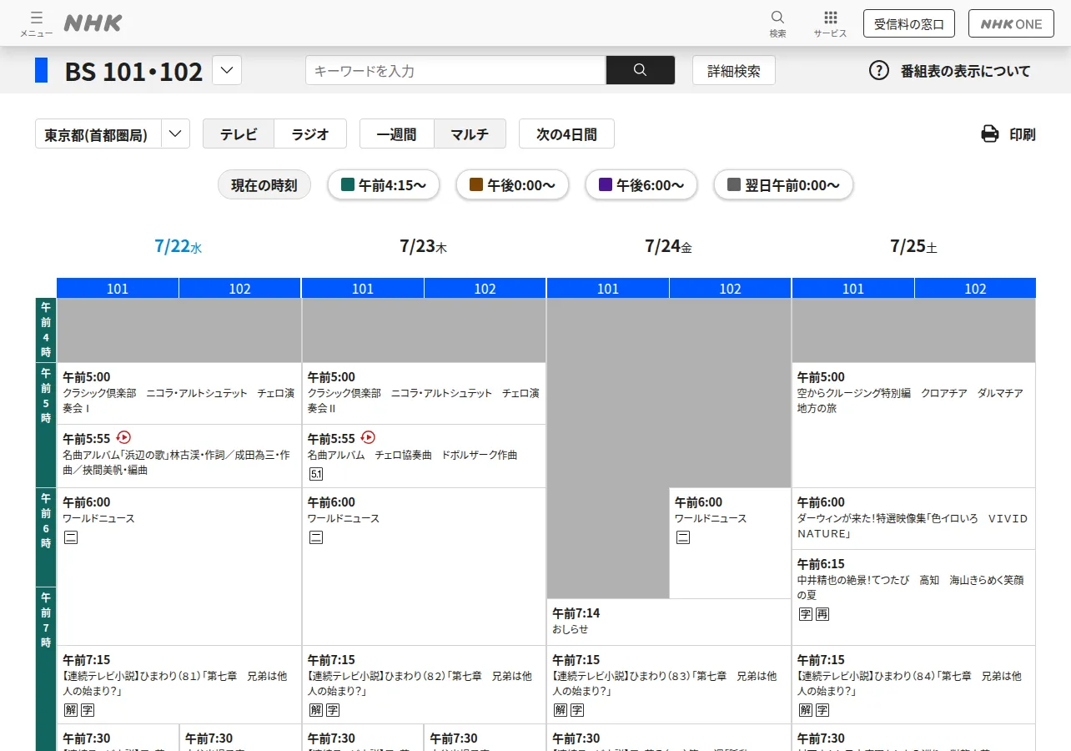Click the 午前5時 time row label
The image size is (1071, 751).
pos(45,425)
